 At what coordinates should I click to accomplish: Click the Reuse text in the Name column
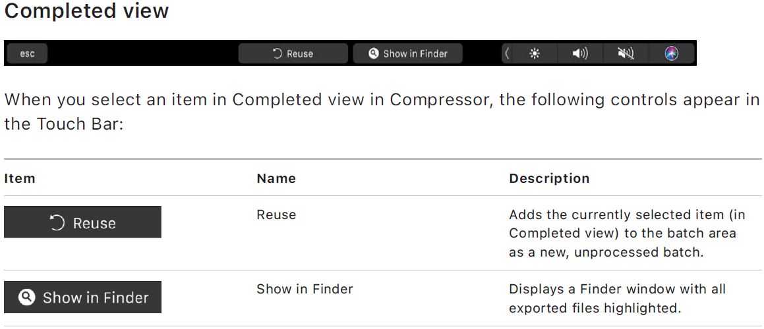click(276, 215)
